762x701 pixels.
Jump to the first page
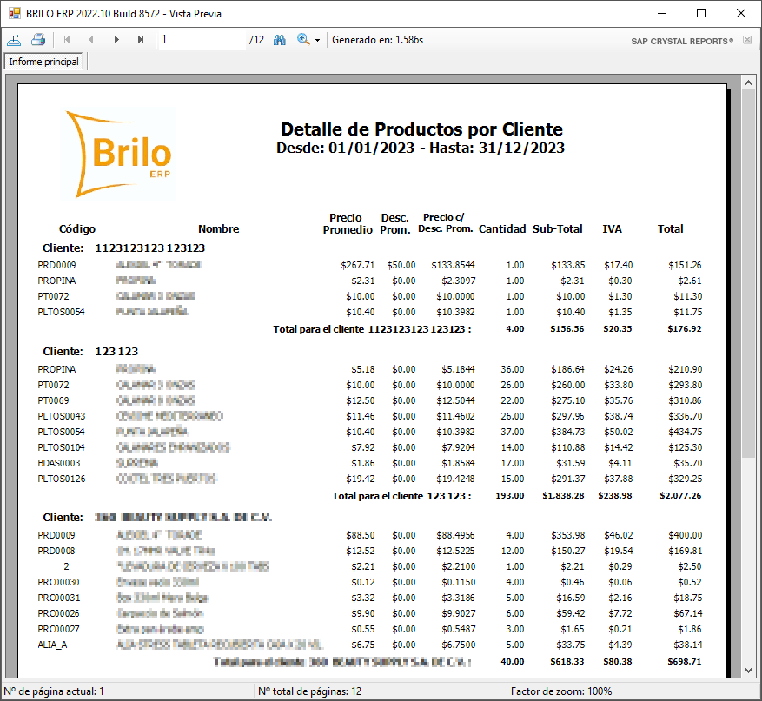click(66, 39)
